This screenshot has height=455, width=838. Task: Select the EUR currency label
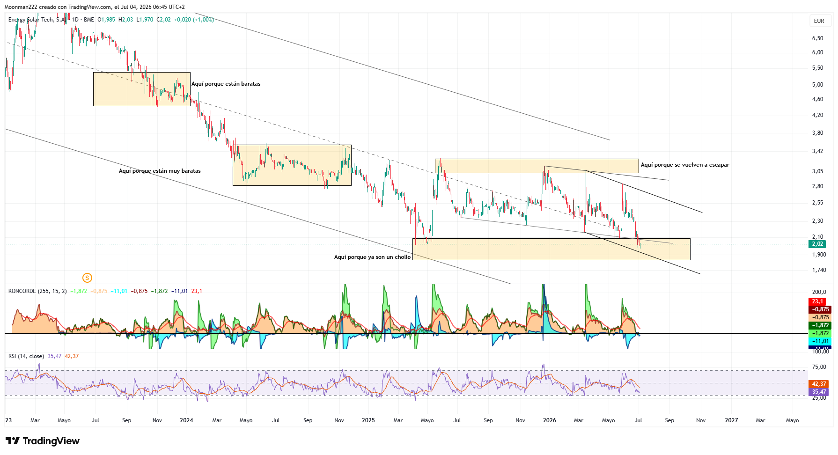click(x=819, y=21)
